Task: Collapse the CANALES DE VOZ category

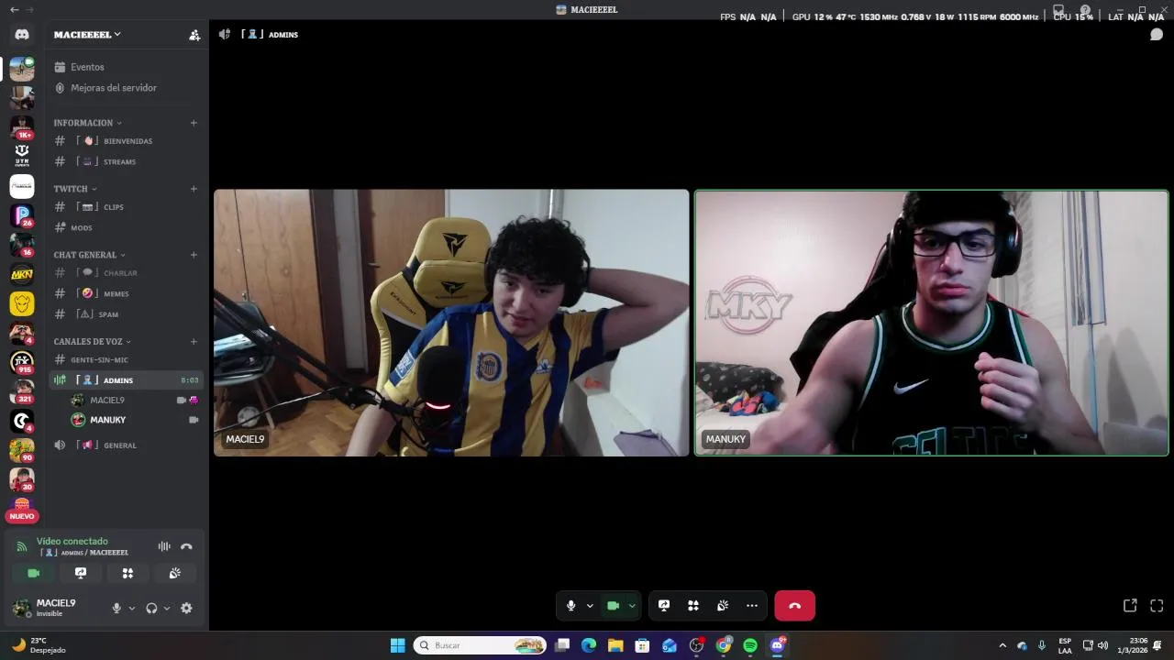Action: pyautogui.click(x=93, y=341)
